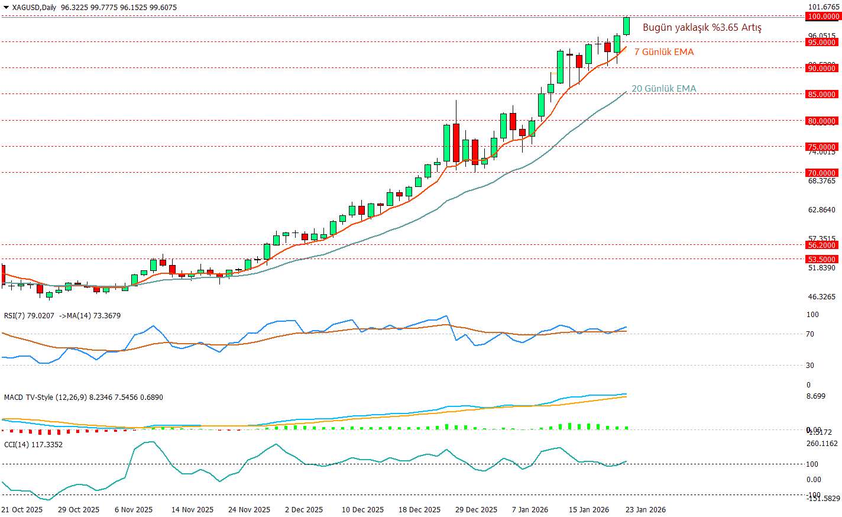Click the red 100.0000 price level tag
Screen dimensions: 842x517
click(822, 17)
